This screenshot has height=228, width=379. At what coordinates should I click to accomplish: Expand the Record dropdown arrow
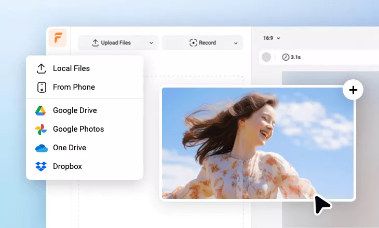pyautogui.click(x=236, y=43)
